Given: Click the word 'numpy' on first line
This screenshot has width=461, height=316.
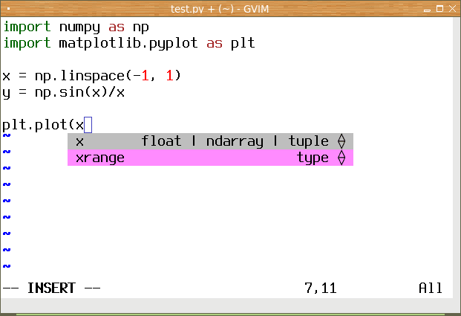Looking at the screenshot, I should point(79,28).
